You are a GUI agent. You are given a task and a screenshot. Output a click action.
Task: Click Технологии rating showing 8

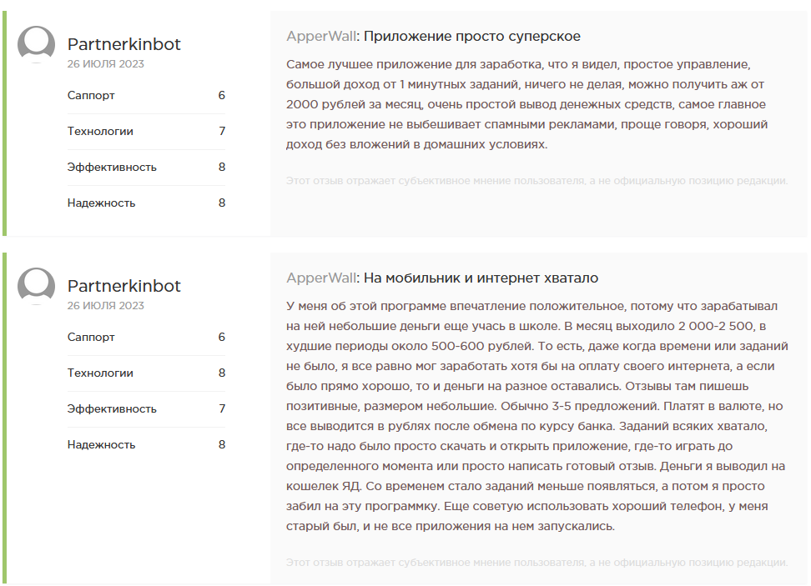click(x=146, y=373)
